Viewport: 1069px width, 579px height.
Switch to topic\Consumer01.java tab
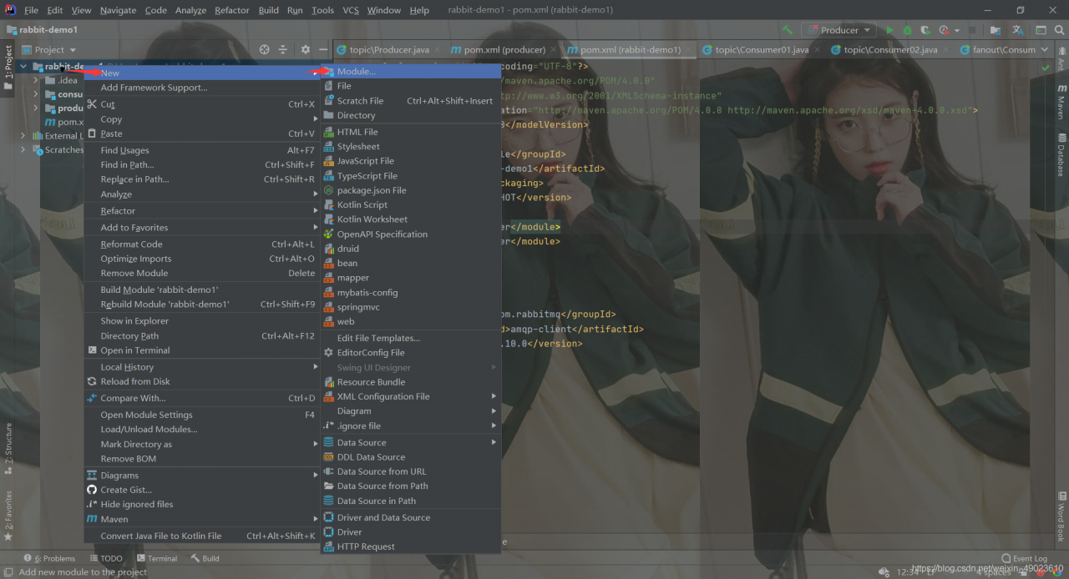(762, 50)
